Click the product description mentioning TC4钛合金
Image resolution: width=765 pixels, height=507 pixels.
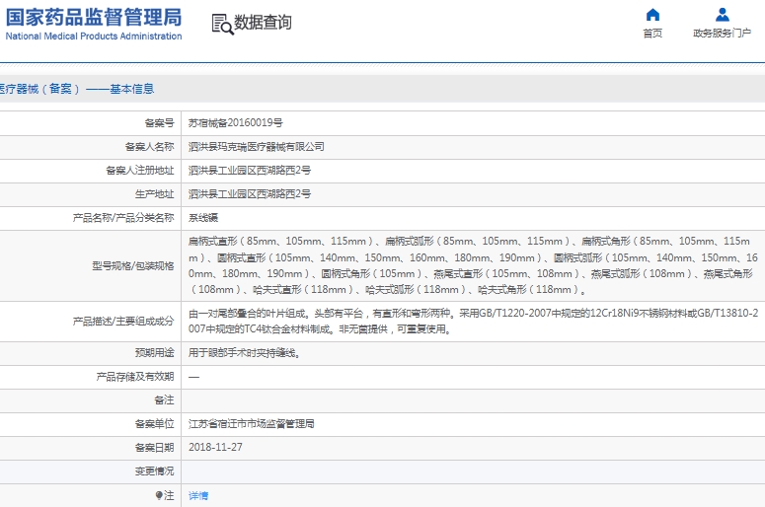click(x=473, y=322)
